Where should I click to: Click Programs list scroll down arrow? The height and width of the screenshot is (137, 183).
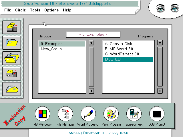[x=160, y=91]
